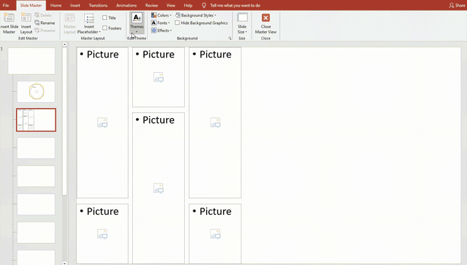Click the Picture text in the middle tall placeholder
This screenshot has width=467, height=265.
coord(159,120)
